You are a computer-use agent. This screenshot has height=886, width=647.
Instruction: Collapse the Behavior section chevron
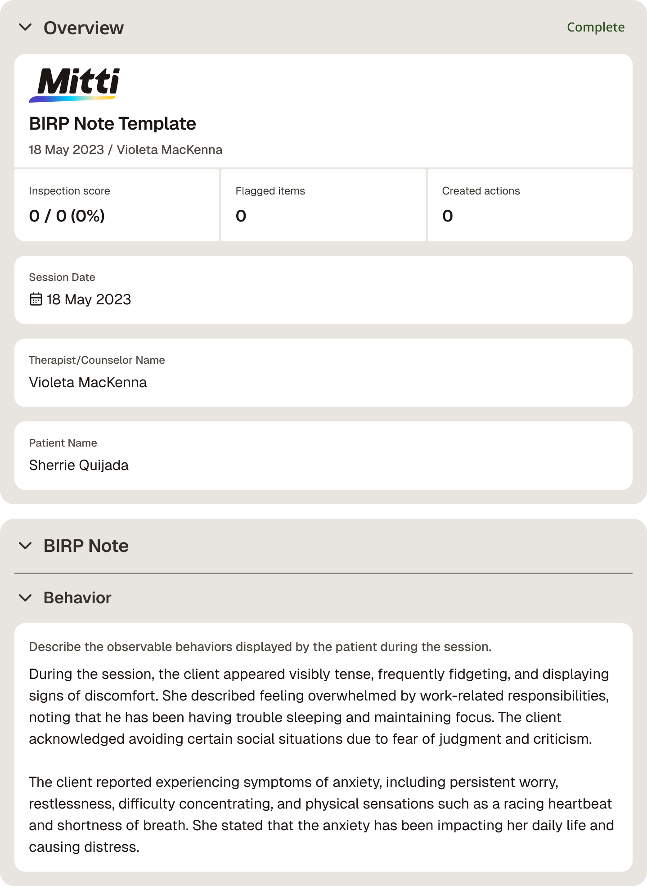click(26, 598)
